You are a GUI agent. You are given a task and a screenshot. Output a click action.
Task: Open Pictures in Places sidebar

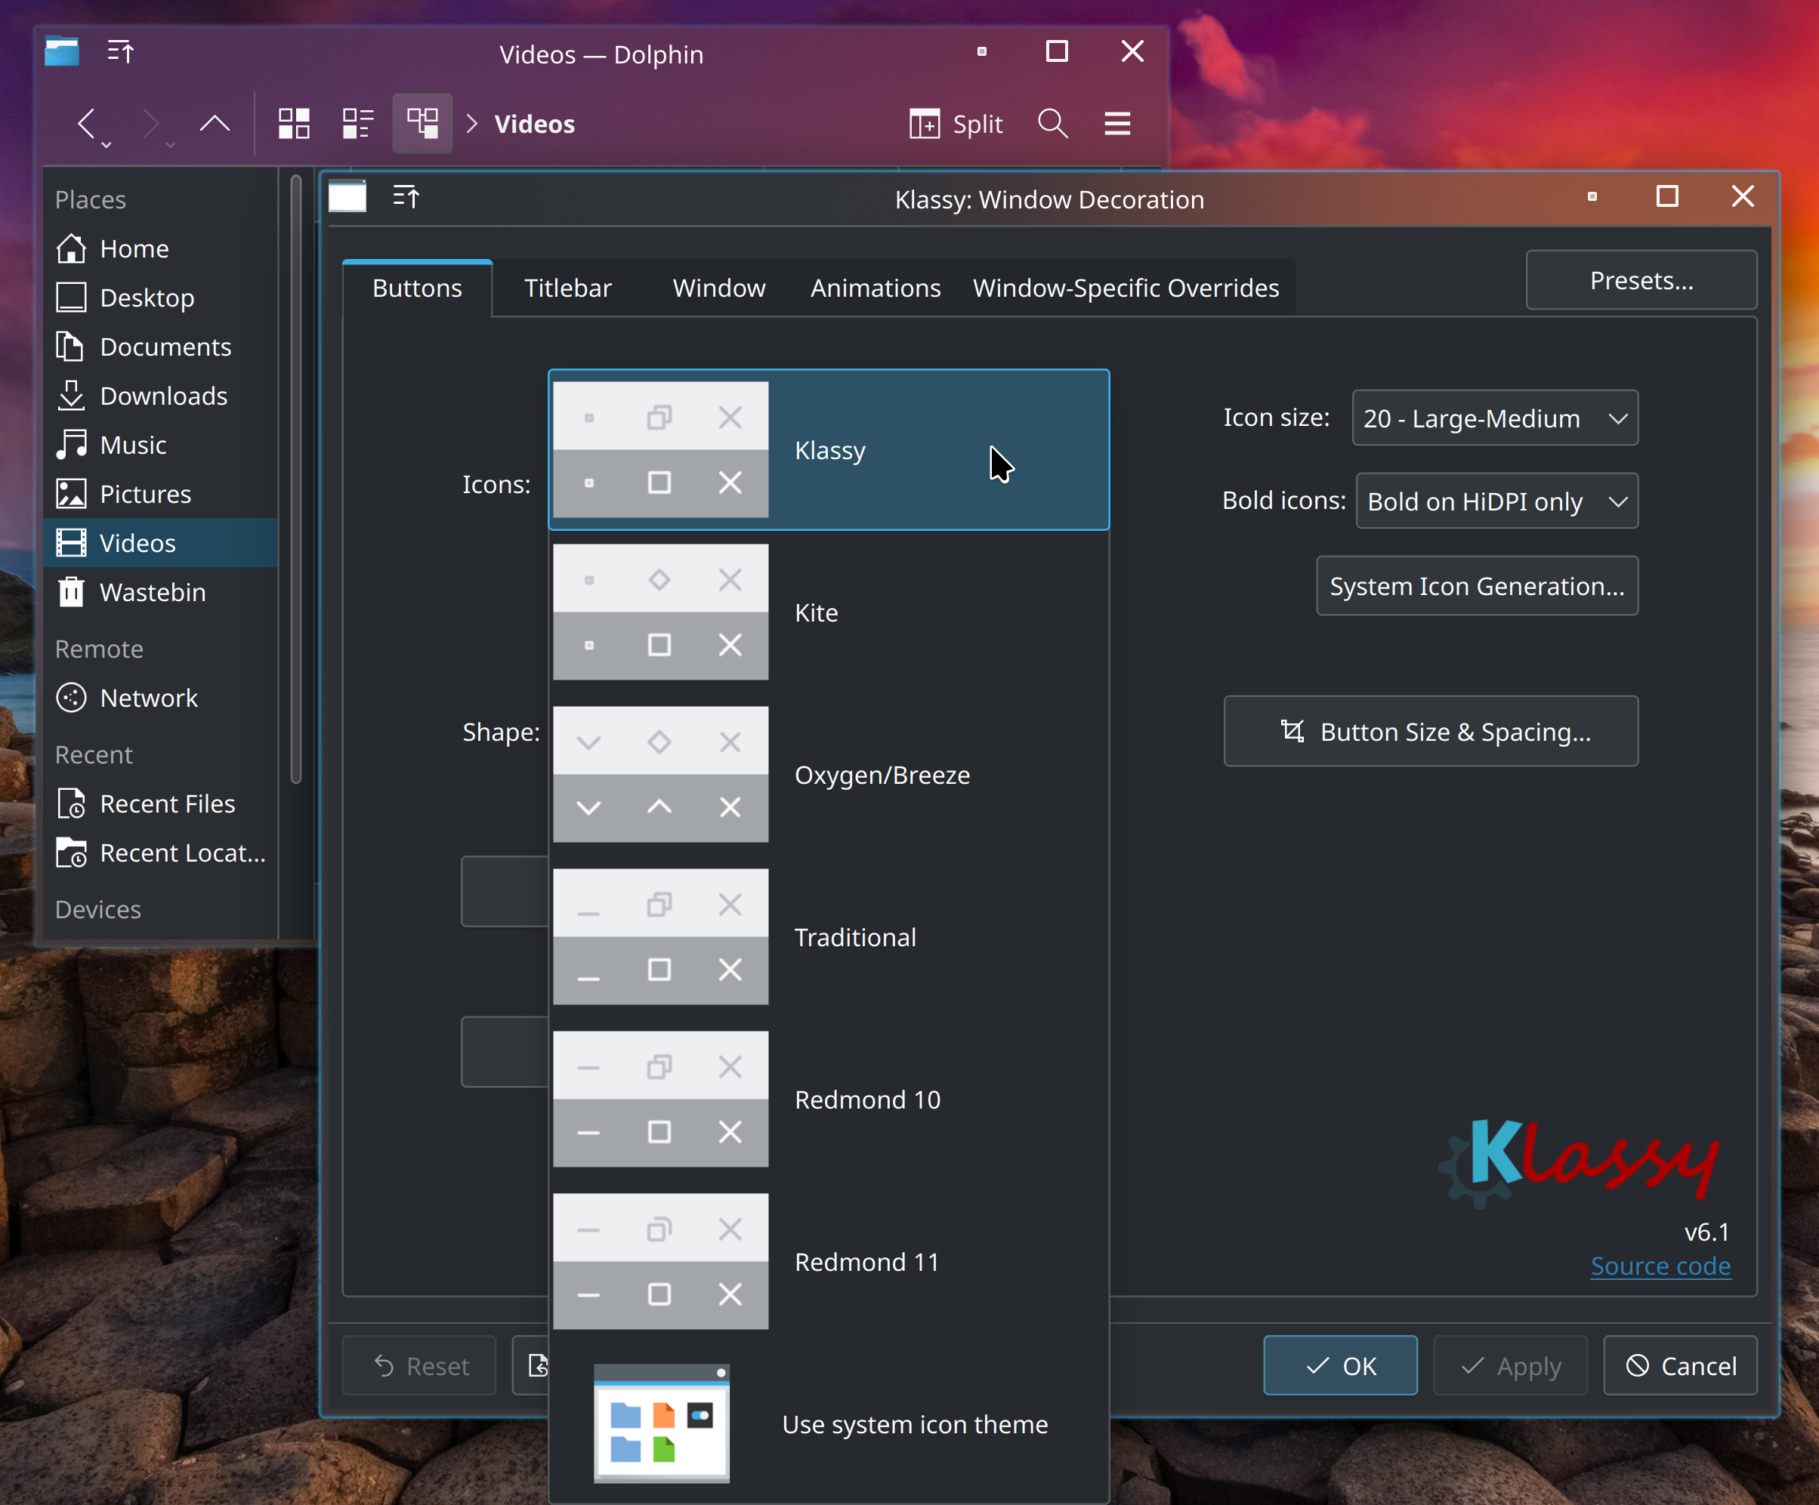coord(160,495)
